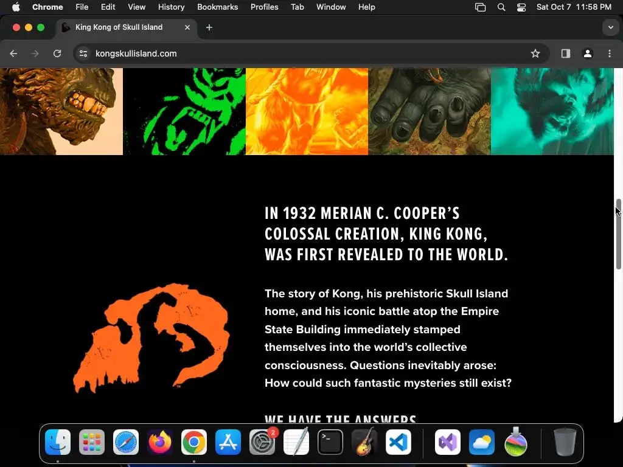The width and height of the screenshot is (623, 467).
Task: Click the story of Kong paragraph
Action: click(388, 338)
